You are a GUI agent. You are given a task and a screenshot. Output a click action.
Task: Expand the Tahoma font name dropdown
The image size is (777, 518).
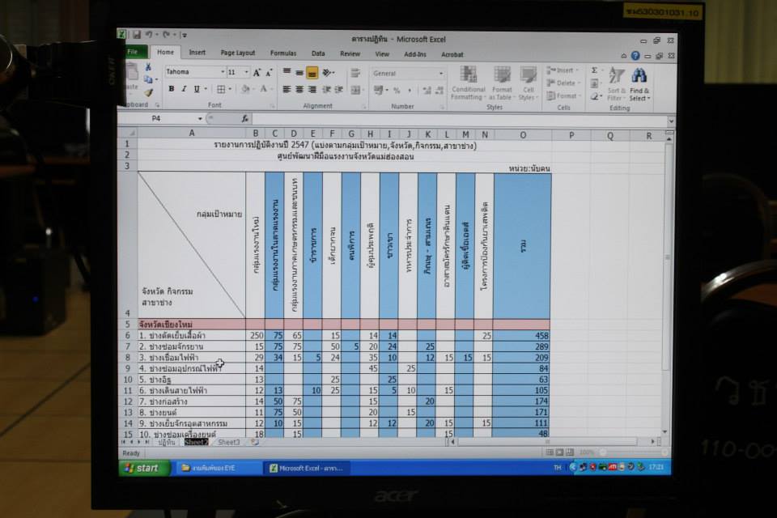pyautogui.click(x=222, y=72)
